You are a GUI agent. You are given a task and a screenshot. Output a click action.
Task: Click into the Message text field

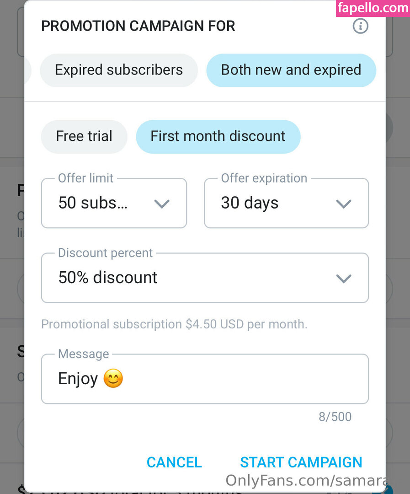click(x=229, y=379)
